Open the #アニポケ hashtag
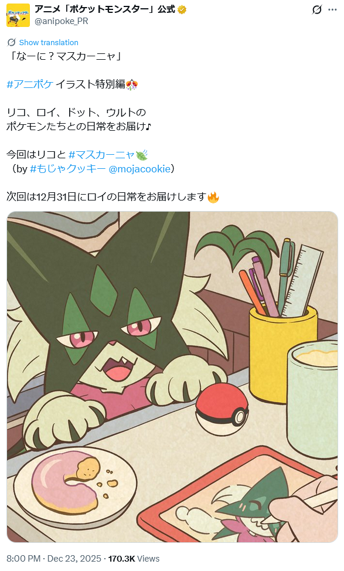This screenshot has height=571, width=344. coord(30,84)
